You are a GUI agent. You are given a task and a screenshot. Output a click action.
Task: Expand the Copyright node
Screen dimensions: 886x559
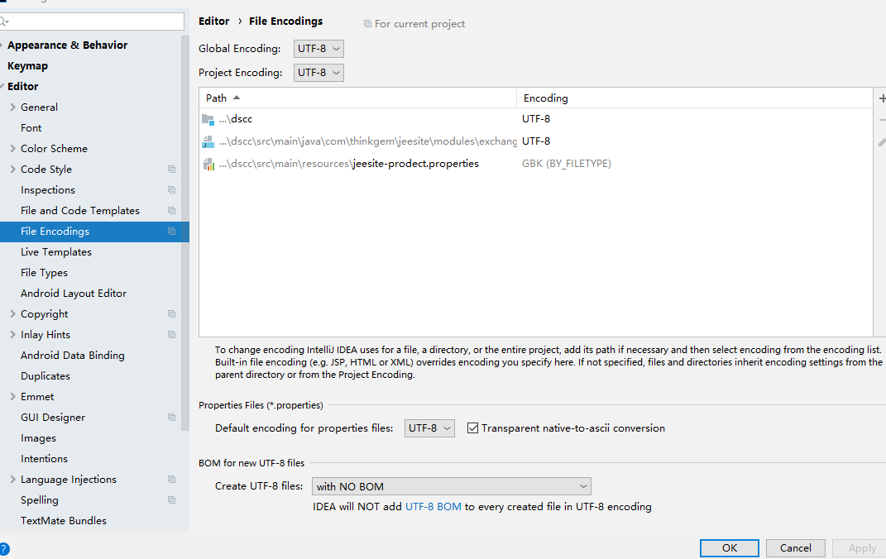[x=12, y=314]
